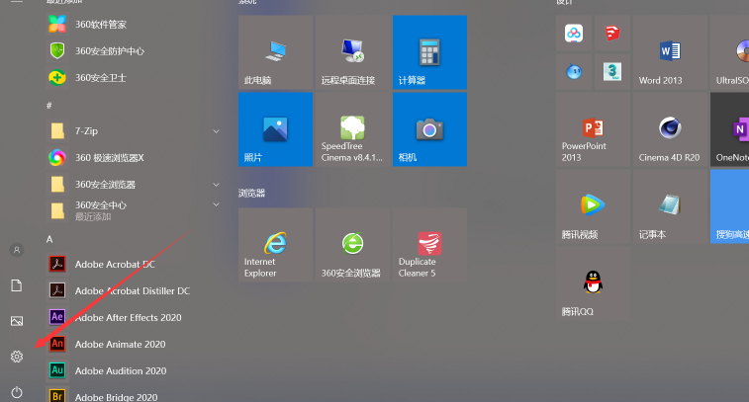Open the 远程桌面连接 tile
This screenshot has height=402, width=749.
pos(353,52)
